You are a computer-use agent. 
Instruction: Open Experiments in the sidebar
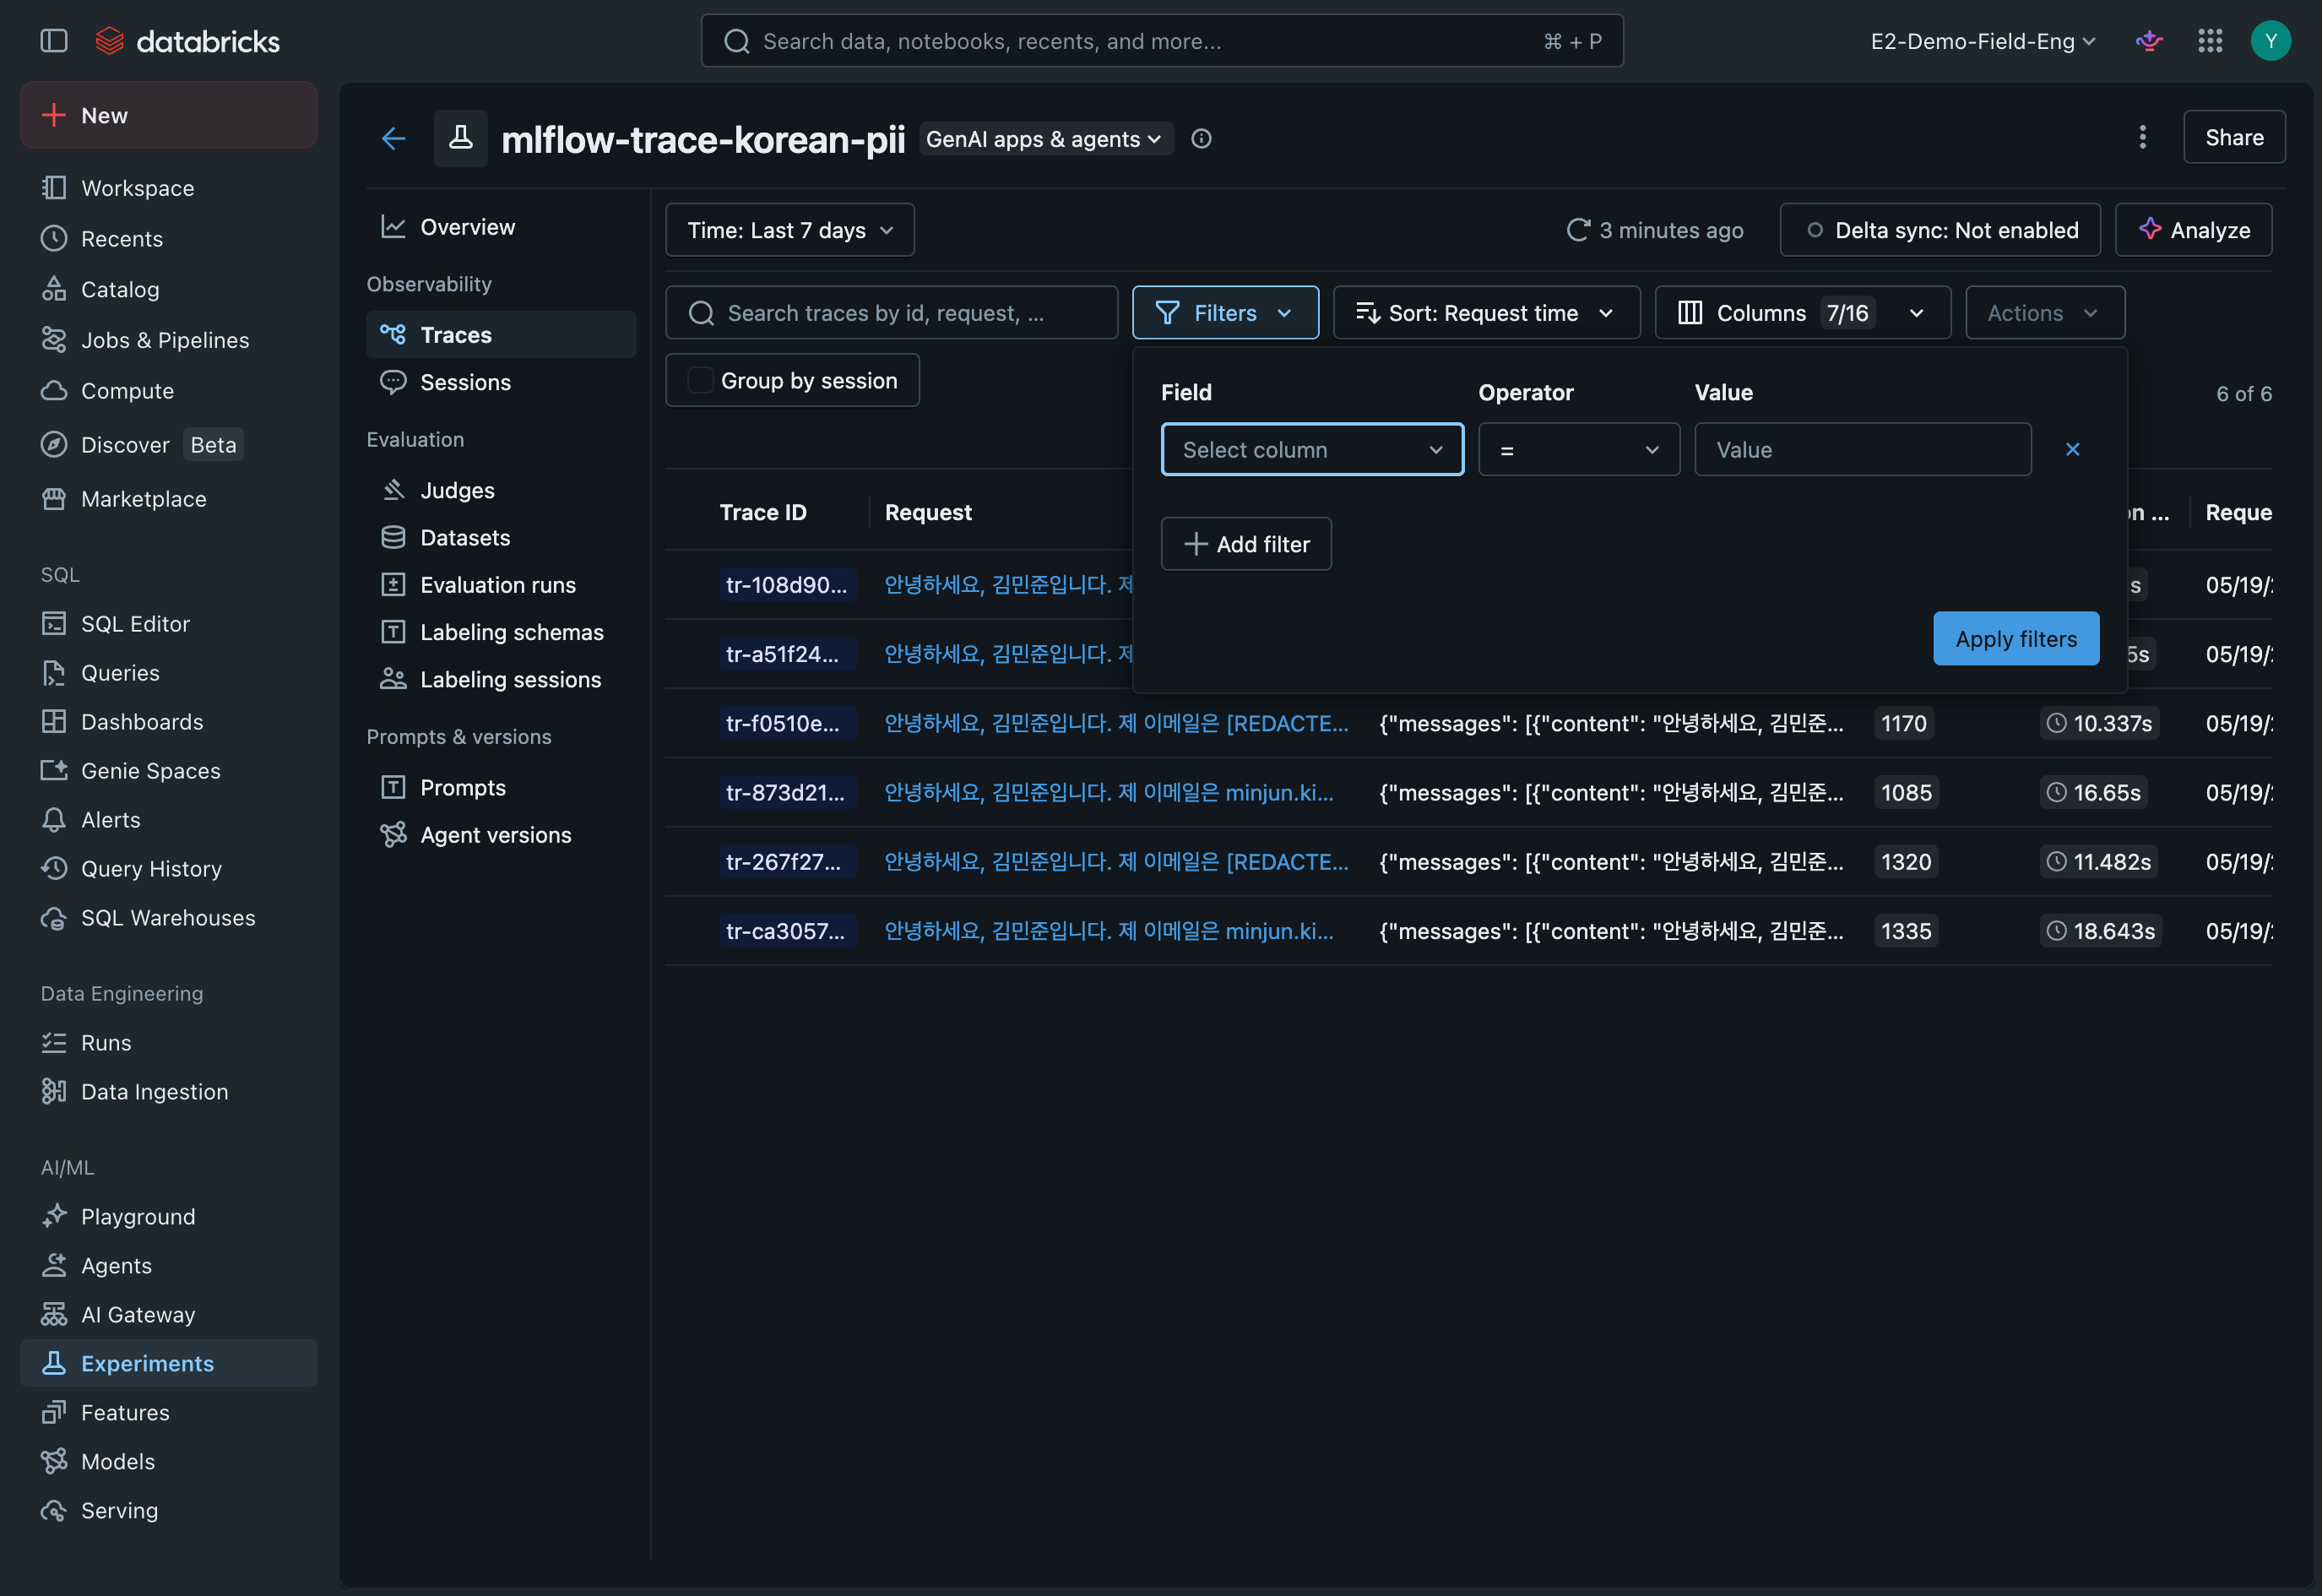[168, 1363]
